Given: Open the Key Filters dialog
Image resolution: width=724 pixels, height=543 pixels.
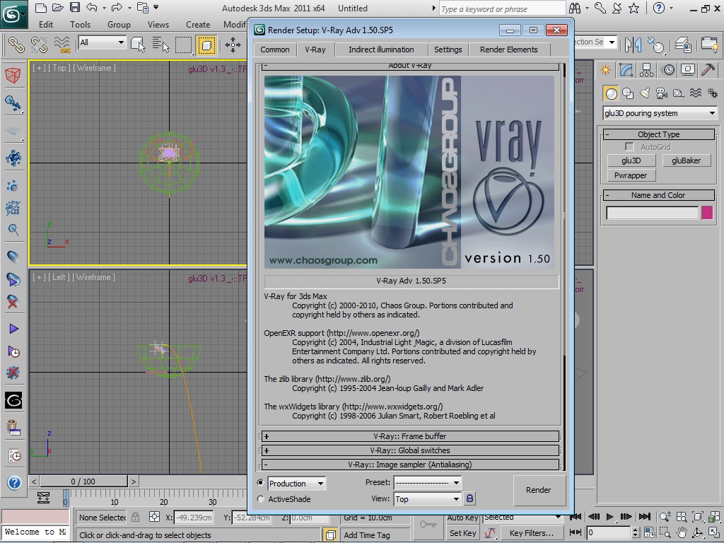Looking at the screenshot, I should coord(532,533).
